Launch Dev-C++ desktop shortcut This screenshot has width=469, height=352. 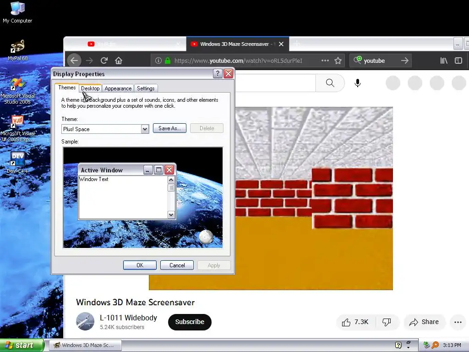tap(17, 163)
